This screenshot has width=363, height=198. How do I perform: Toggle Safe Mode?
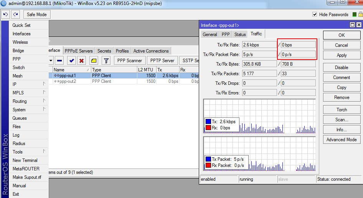37,14
